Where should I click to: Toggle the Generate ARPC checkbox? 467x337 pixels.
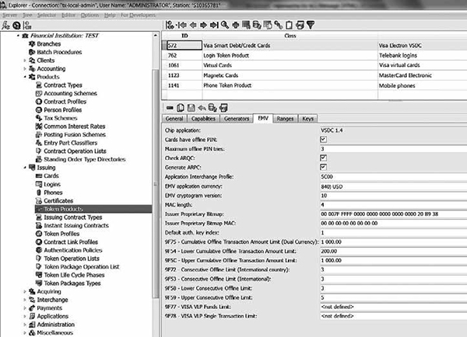(323, 166)
